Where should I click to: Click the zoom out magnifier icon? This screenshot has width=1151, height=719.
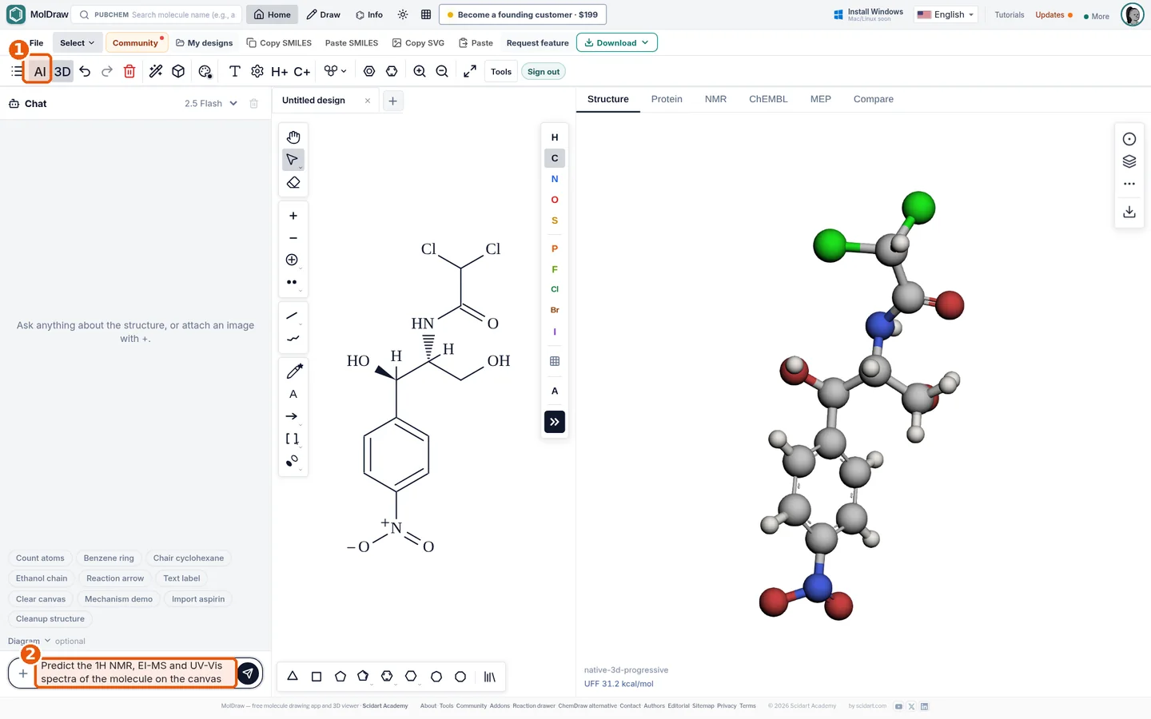(x=442, y=71)
